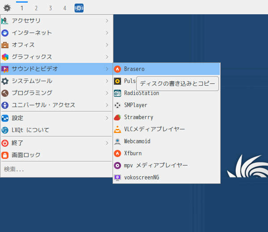
Task: Launch Strawberry music player
Action: [x=167, y=117]
